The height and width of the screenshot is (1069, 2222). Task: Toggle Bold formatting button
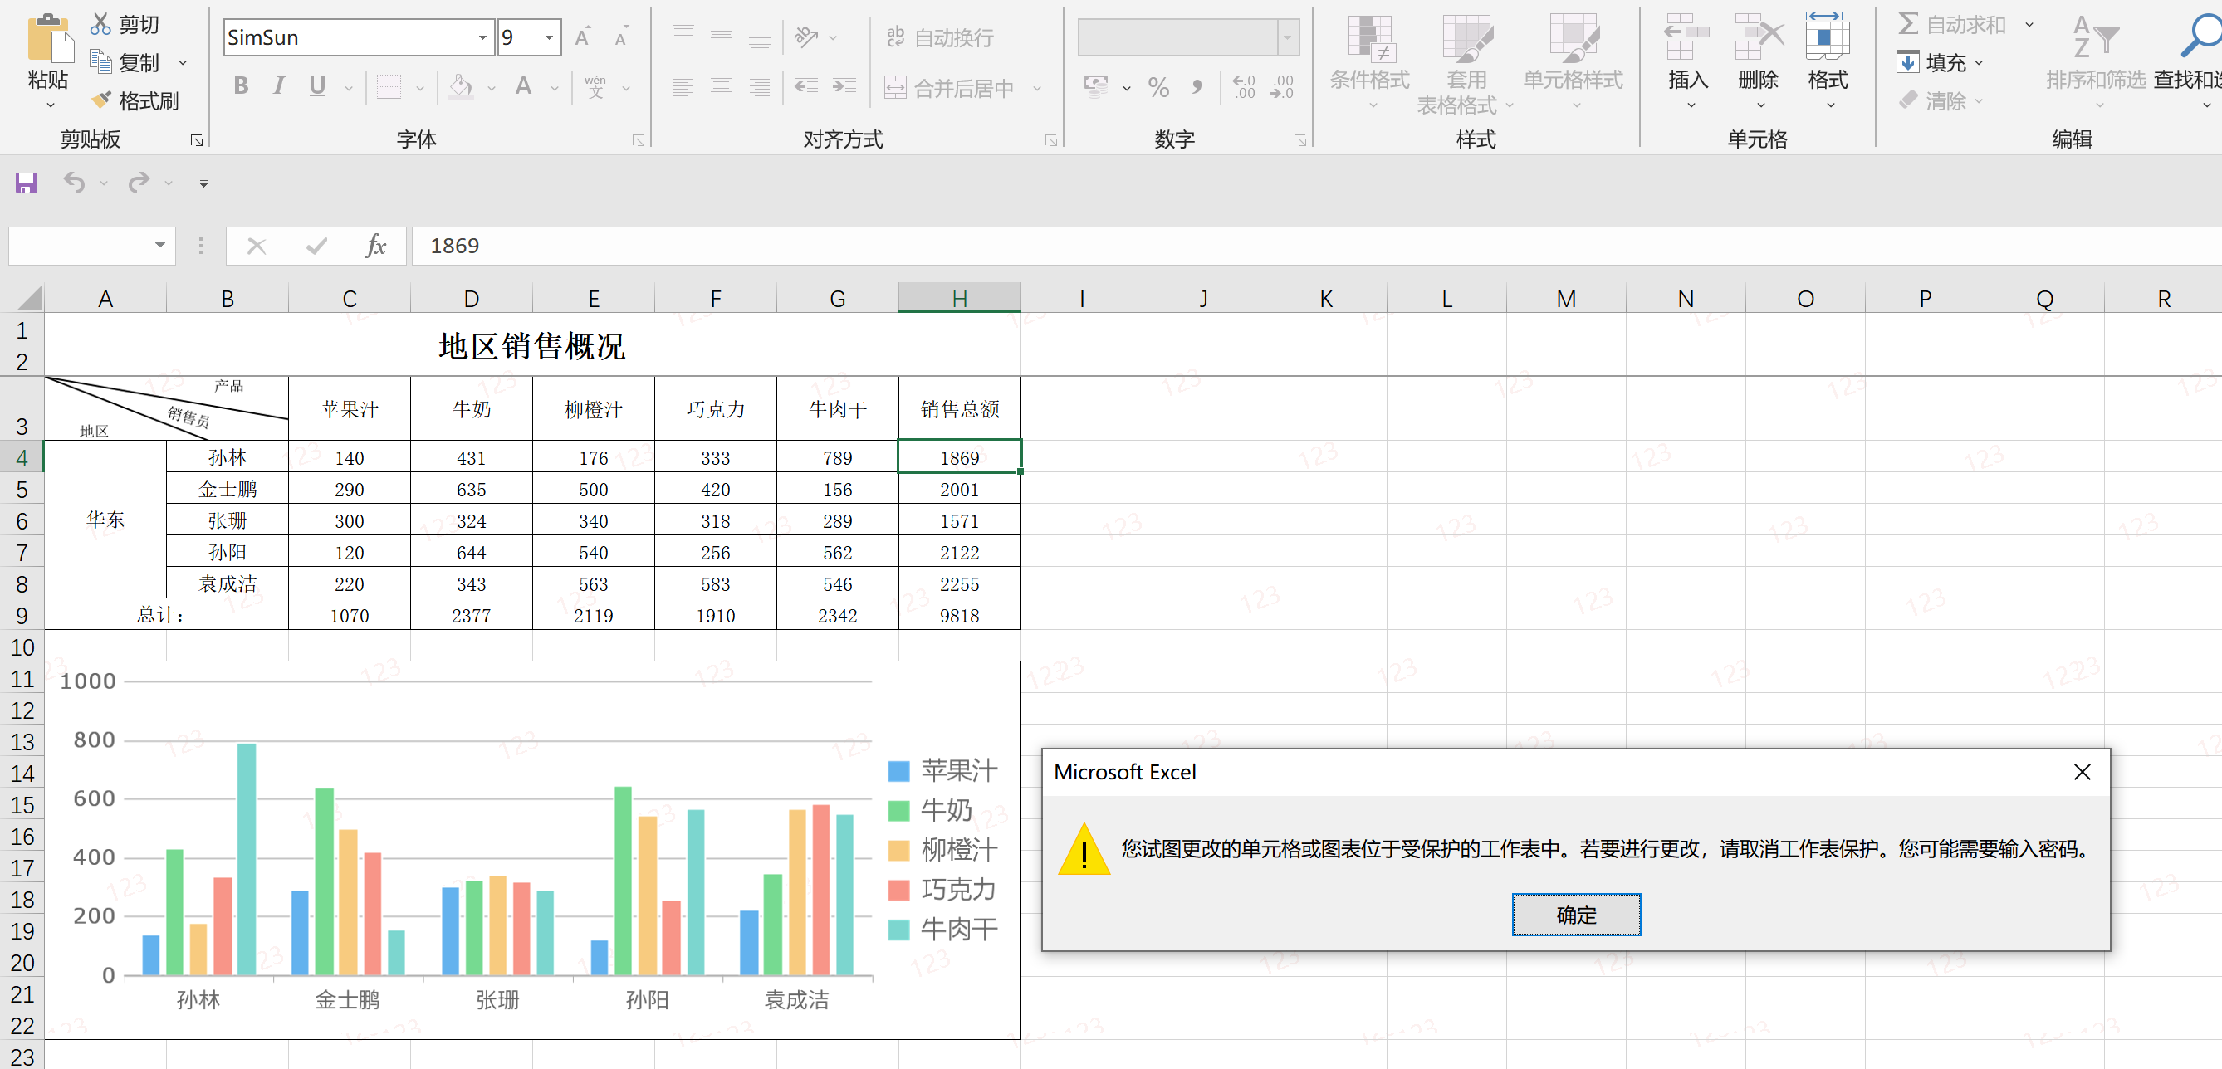coord(242,86)
